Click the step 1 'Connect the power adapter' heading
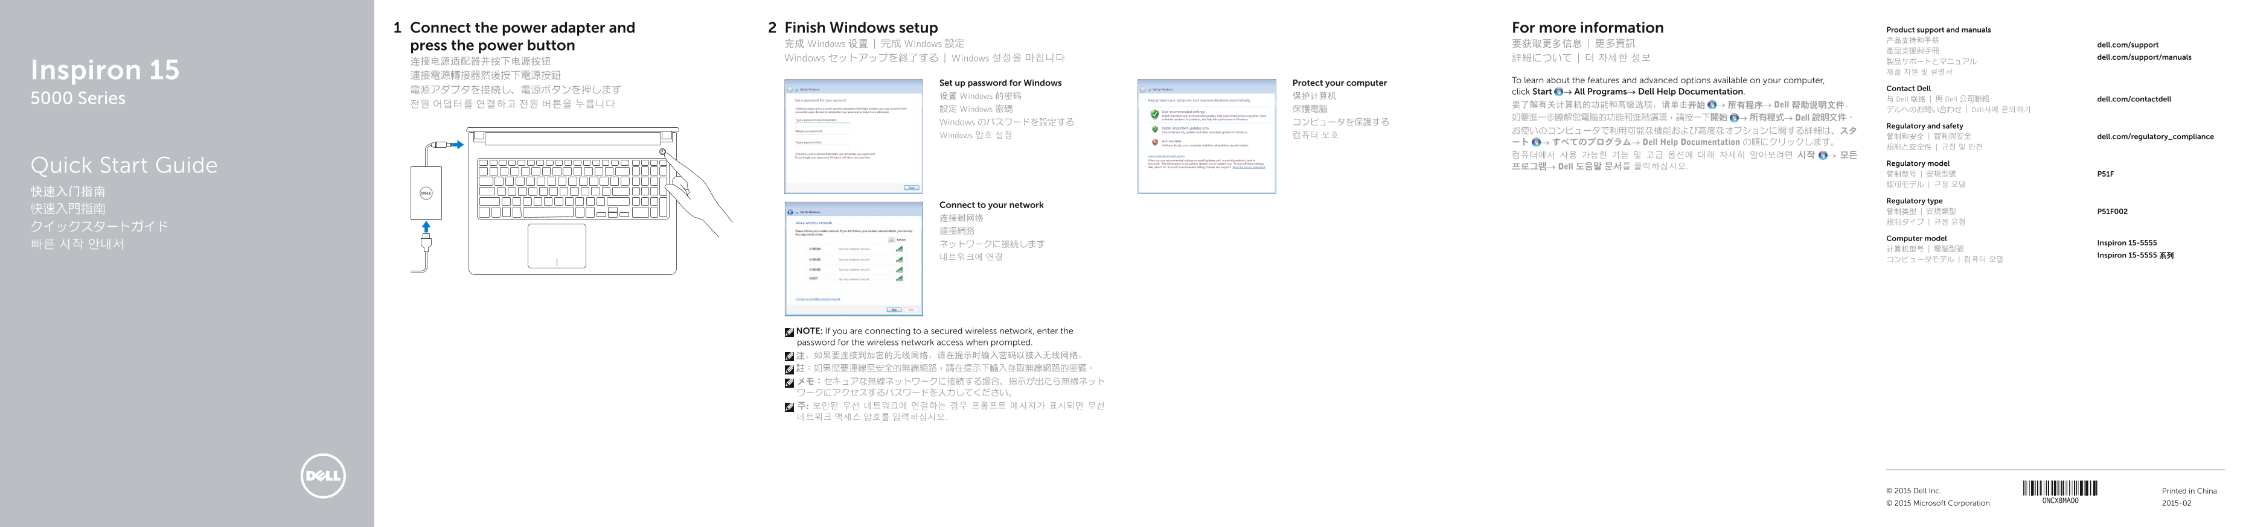Screen dimensions: 2246x527 [x=522, y=37]
